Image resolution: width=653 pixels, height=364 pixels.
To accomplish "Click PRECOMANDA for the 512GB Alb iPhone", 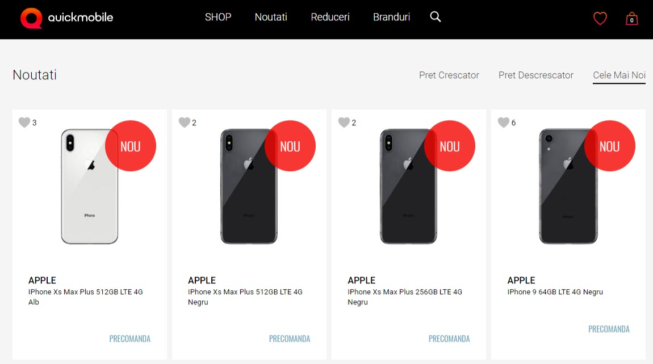I will (129, 338).
